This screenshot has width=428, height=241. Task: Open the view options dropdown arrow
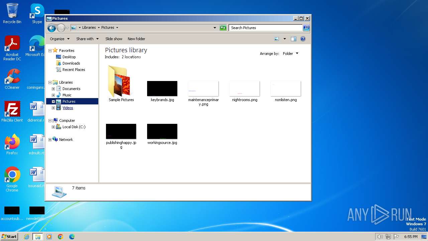tap(285, 39)
